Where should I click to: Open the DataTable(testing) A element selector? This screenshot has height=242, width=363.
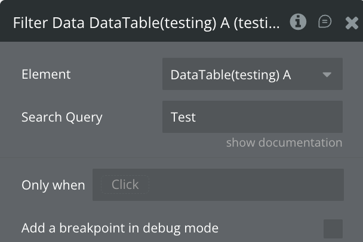[x=252, y=75]
